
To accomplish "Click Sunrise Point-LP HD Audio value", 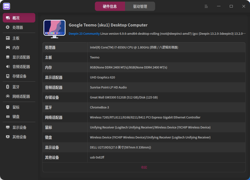I will click(108, 87).
